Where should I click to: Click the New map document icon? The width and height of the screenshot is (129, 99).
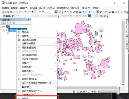(x=3, y=12)
